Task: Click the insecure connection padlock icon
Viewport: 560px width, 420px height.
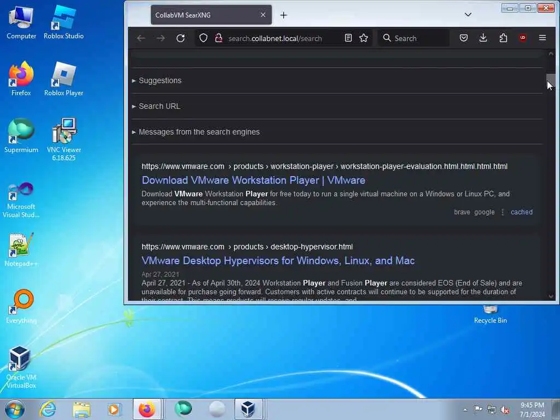Action: click(219, 38)
